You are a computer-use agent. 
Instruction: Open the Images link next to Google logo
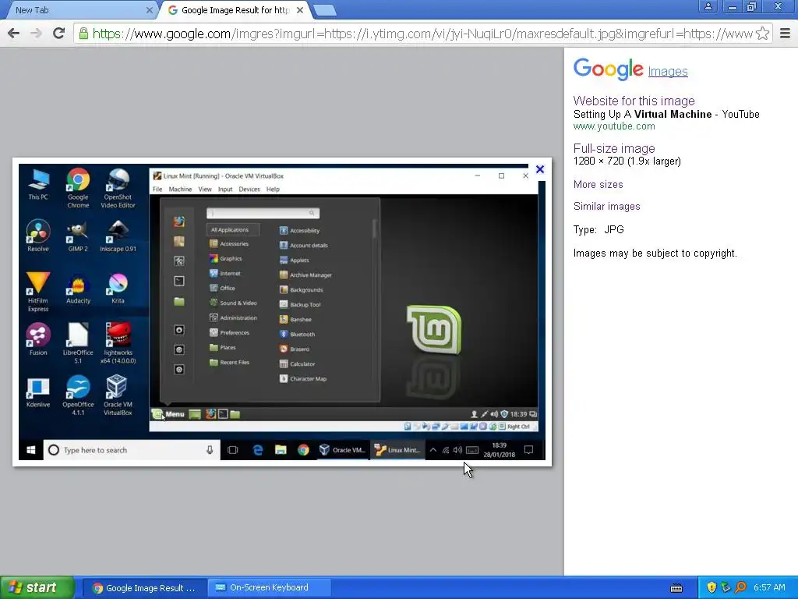pyautogui.click(x=668, y=71)
